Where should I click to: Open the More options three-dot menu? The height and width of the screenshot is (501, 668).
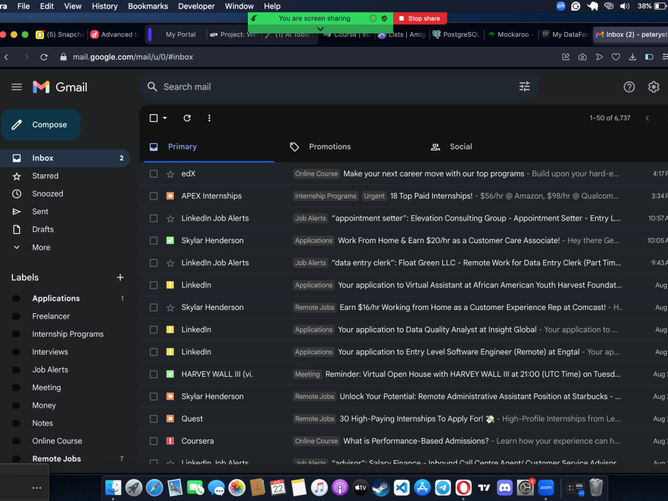pos(209,118)
